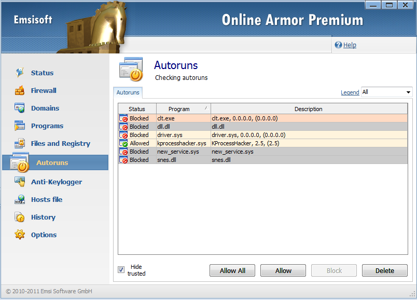Click the Block button
Image resolution: width=417 pixels, height=300 pixels.
point(334,270)
